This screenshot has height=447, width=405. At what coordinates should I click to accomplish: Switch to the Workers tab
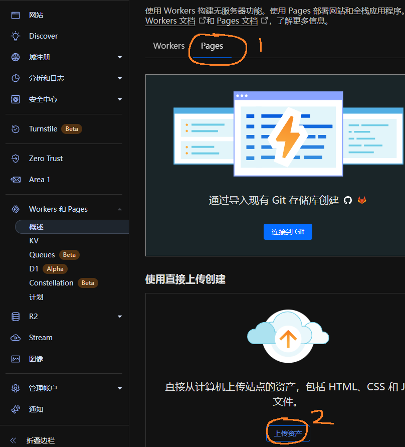click(168, 45)
